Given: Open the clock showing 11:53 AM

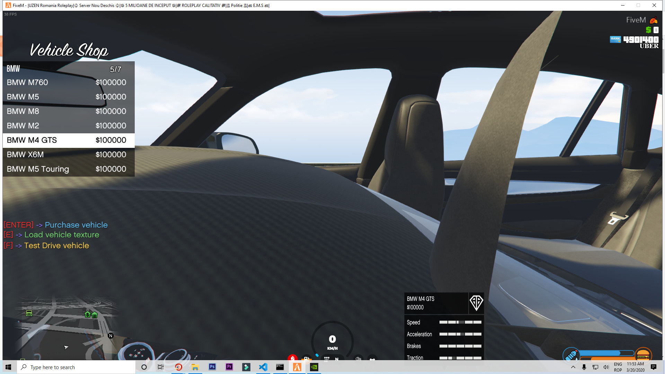Looking at the screenshot, I should pos(636,367).
